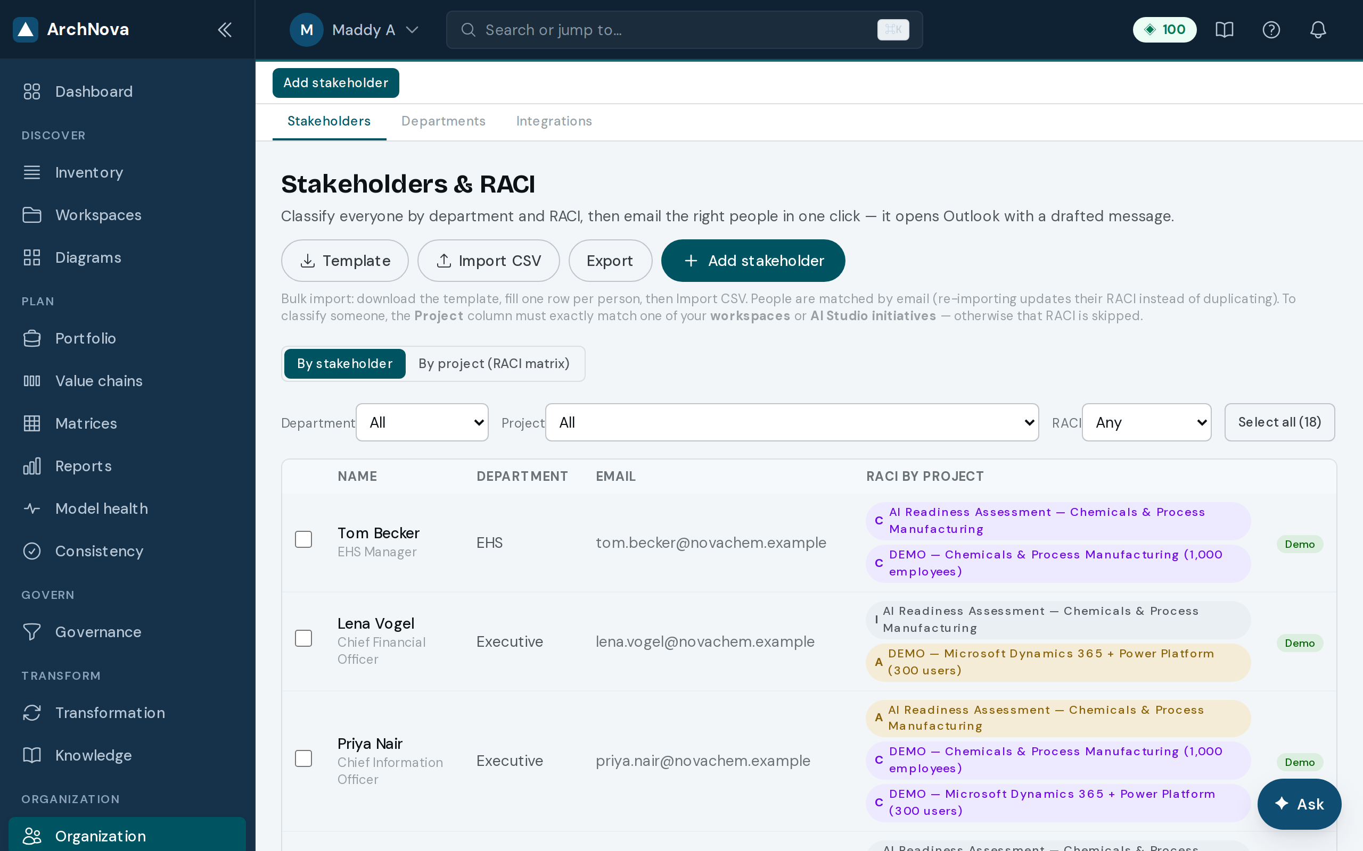Open Knowledge book icon in sidebar

(x=32, y=755)
